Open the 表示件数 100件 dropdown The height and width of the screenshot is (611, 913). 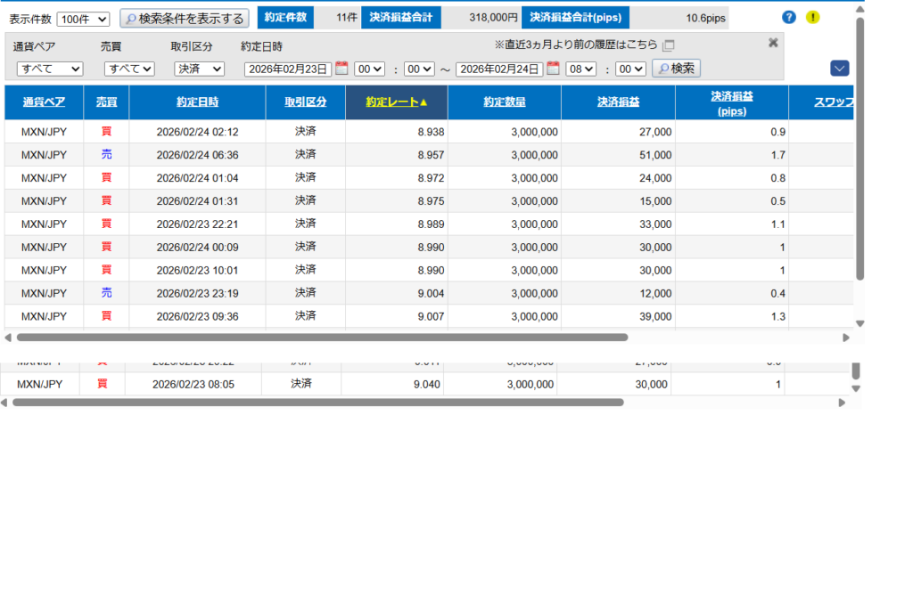click(x=83, y=19)
